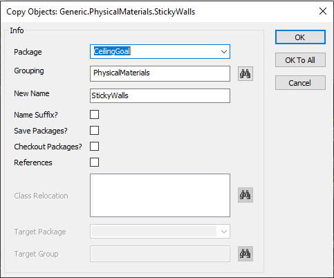Click the New Name field with StickyWalls
This screenshot has width=334, height=278.
click(x=160, y=95)
